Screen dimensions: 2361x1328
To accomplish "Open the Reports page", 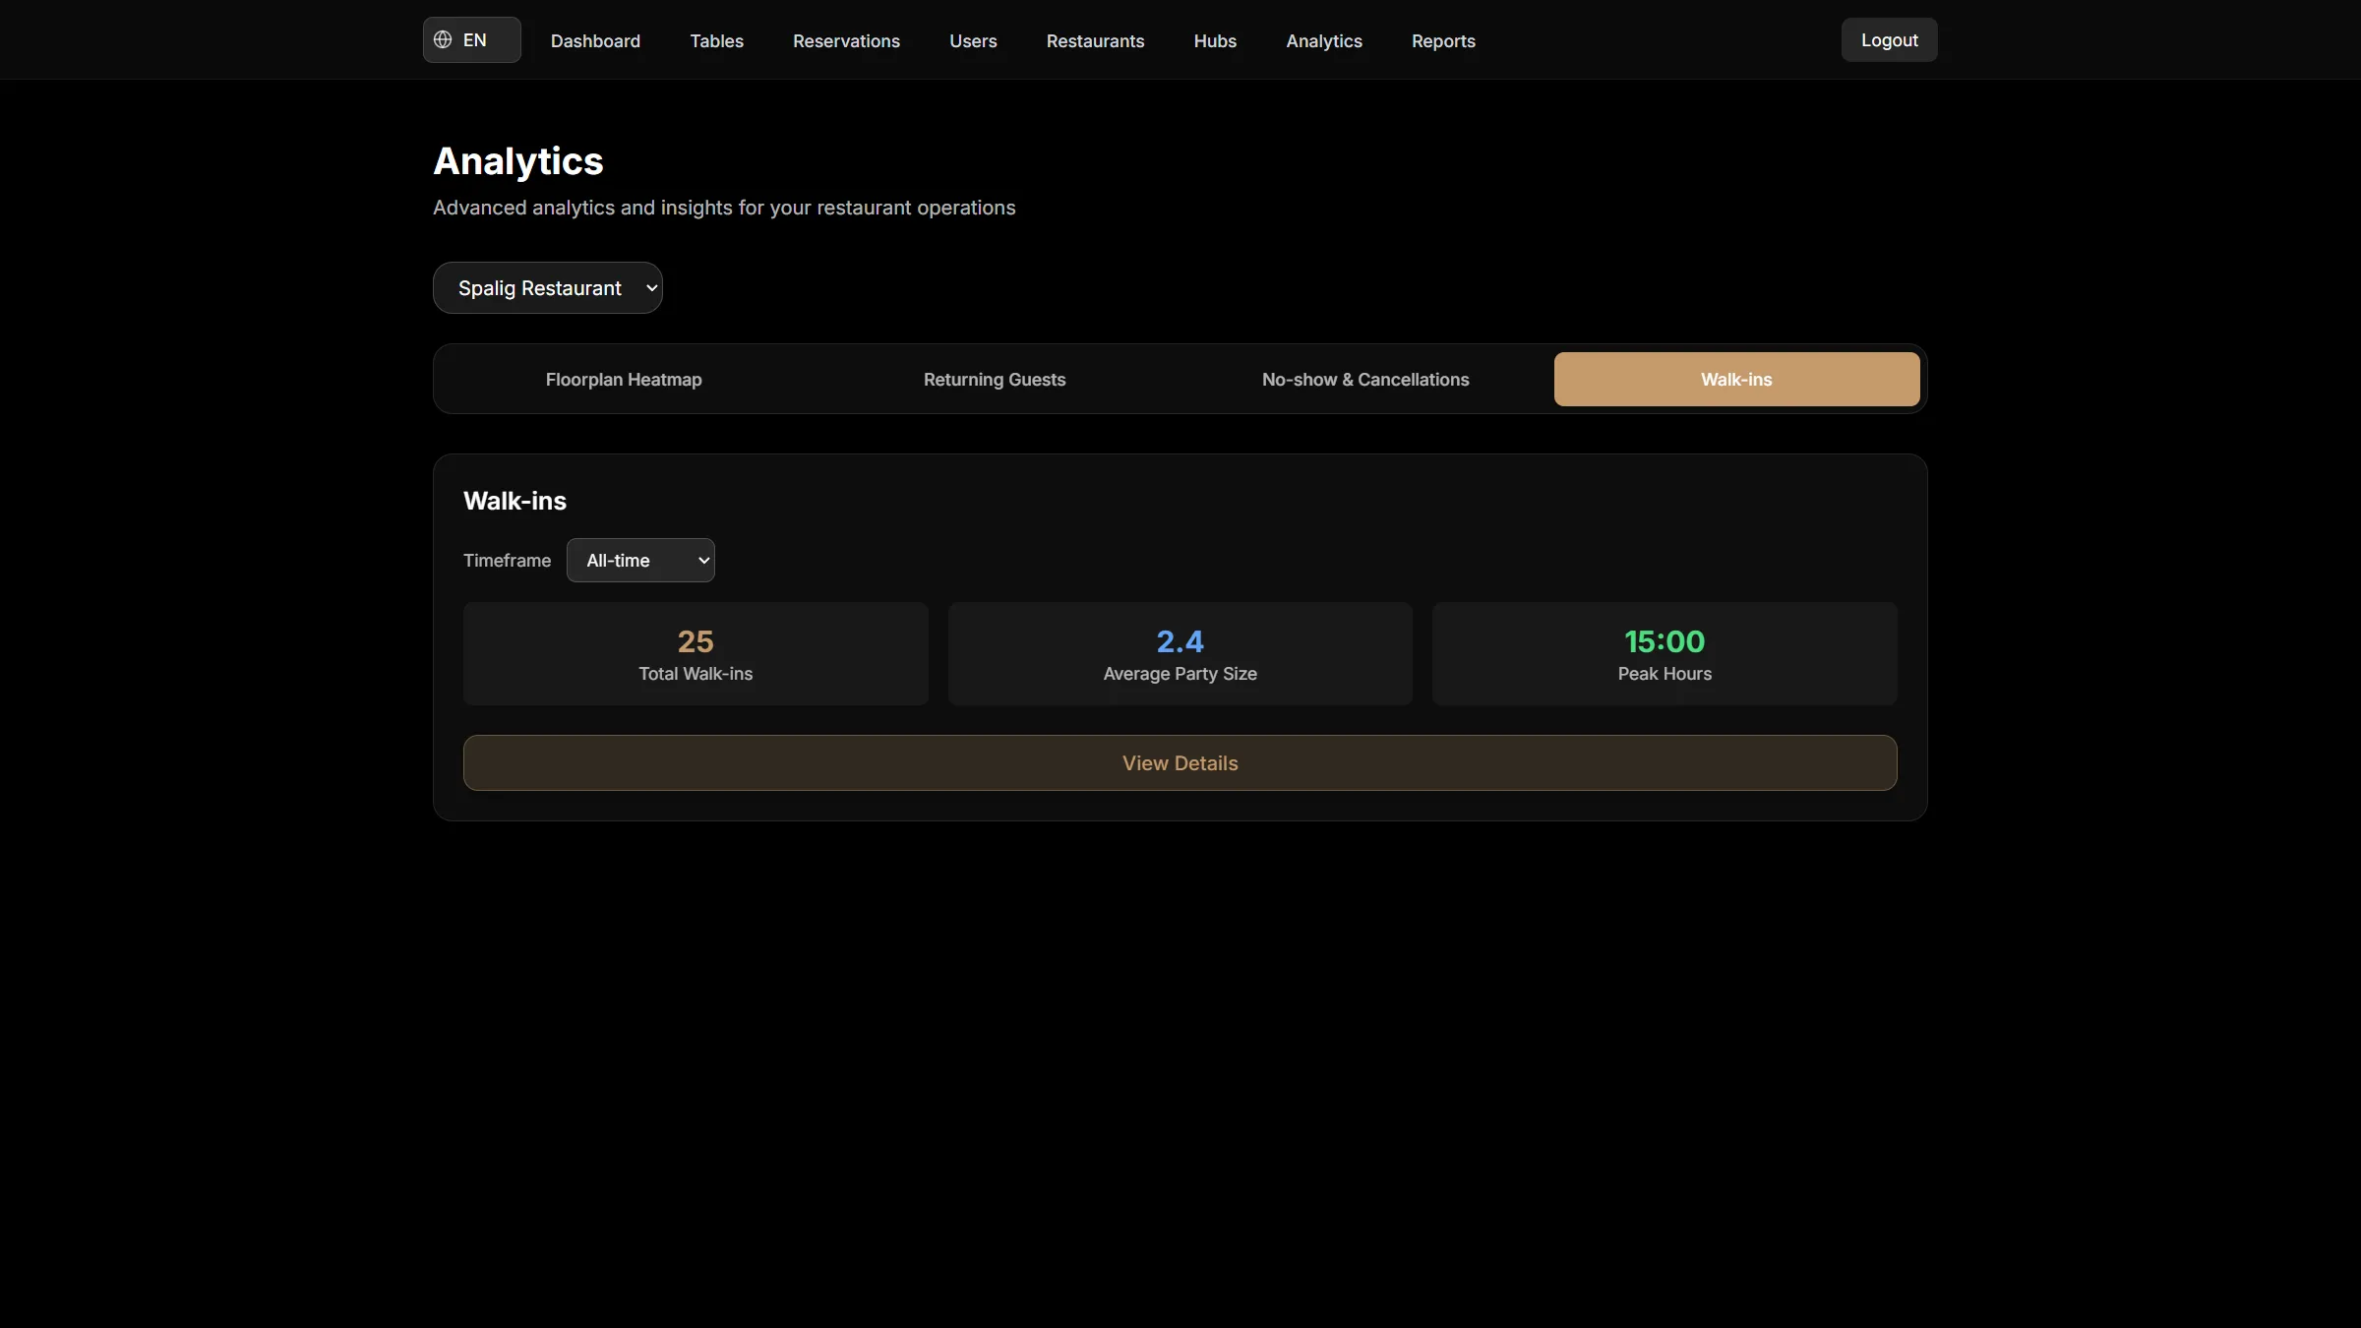I will (1443, 41).
